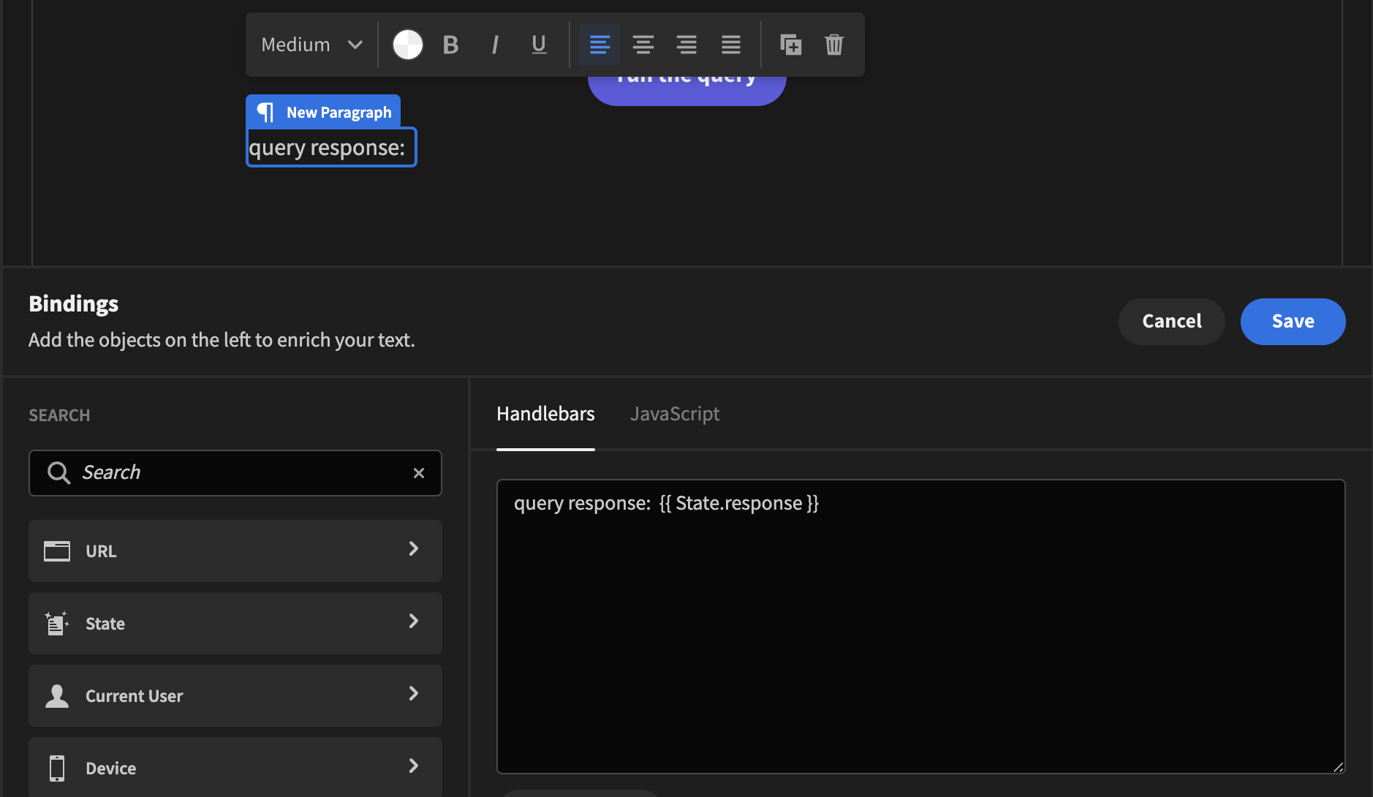
Task: Open the Medium text size dropdown
Action: click(309, 45)
